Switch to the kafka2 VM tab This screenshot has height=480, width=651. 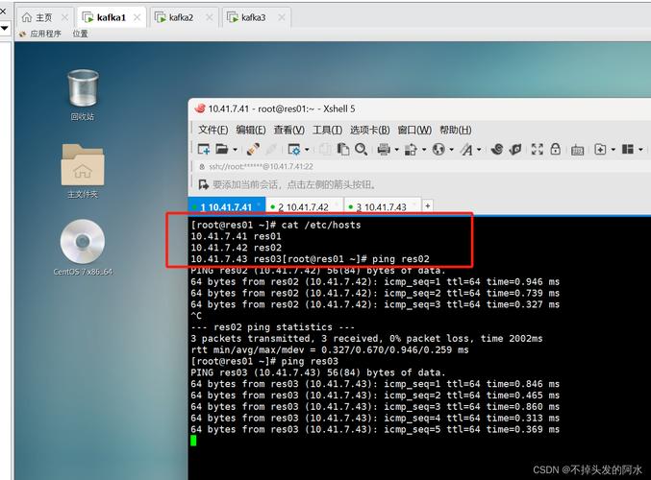tap(182, 17)
